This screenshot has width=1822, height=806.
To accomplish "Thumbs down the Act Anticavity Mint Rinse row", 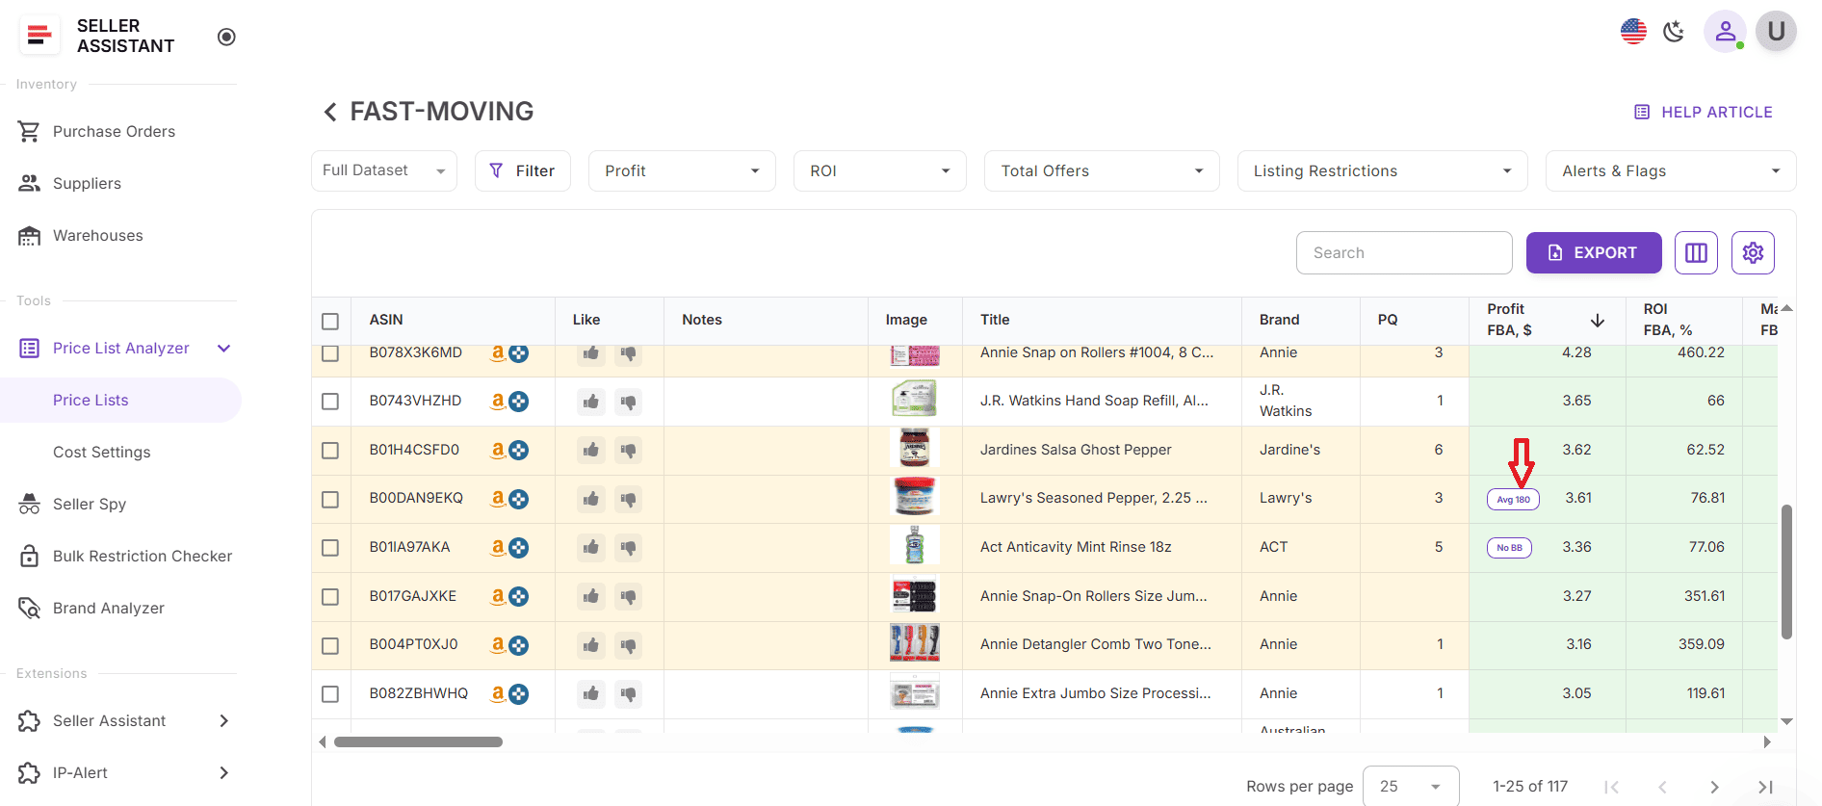I will (x=628, y=548).
